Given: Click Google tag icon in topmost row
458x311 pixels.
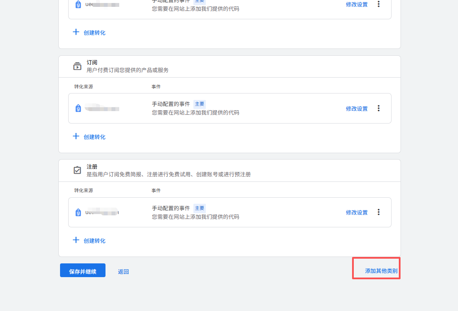Looking at the screenshot, I should [x=78, y=4].
